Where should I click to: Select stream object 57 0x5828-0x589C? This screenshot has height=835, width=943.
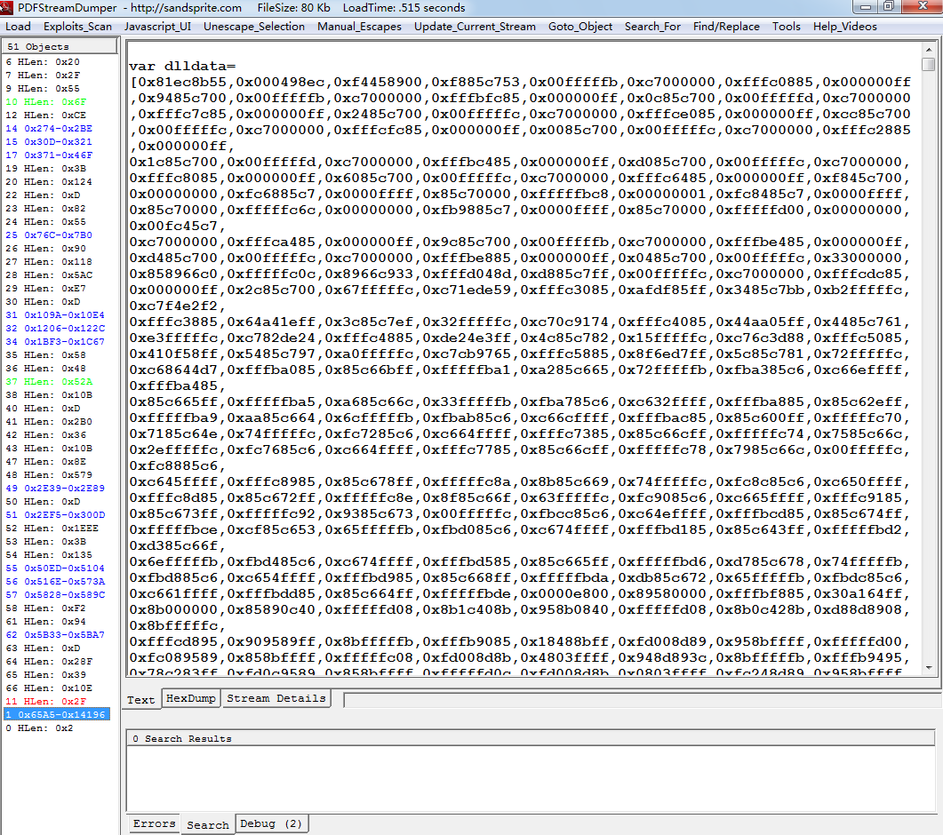pos(55,594)
